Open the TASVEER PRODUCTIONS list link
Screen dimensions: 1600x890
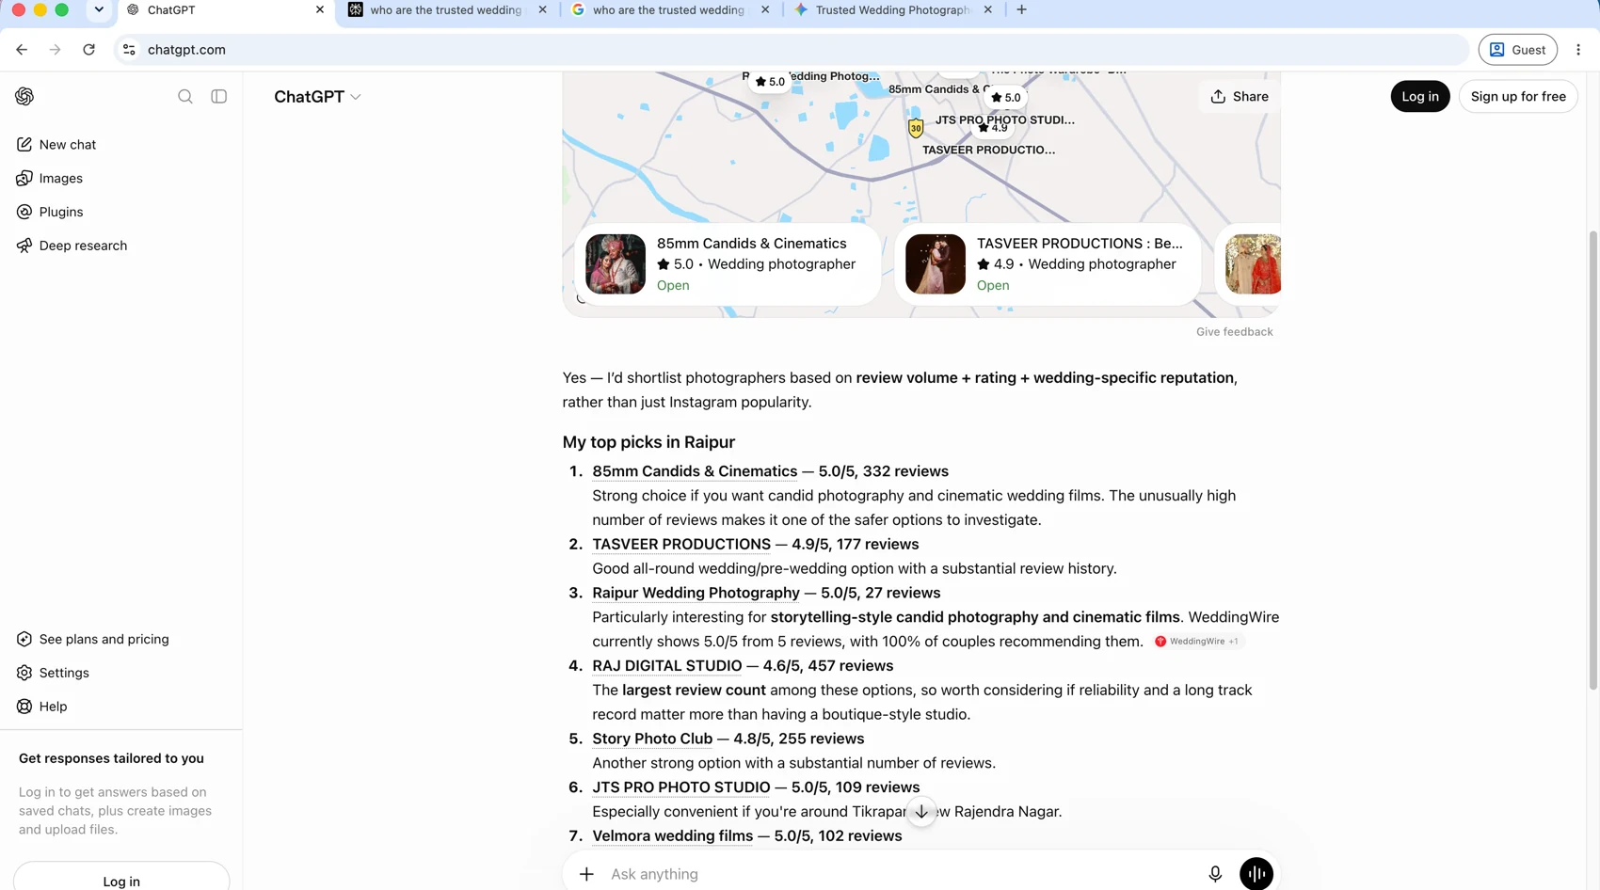point(681,545)
